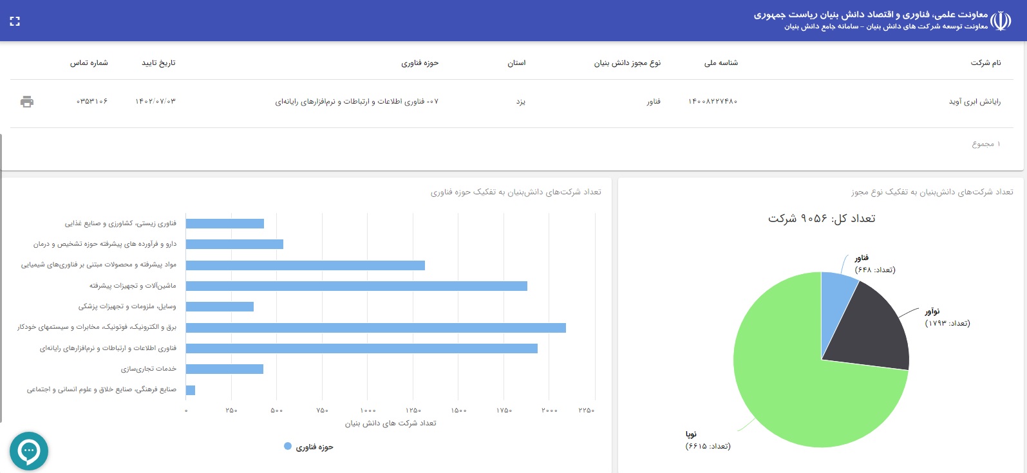
Task: Click the فناور (تعداد: ۶۴۸) pie label
Action: (x=875, y=264)
